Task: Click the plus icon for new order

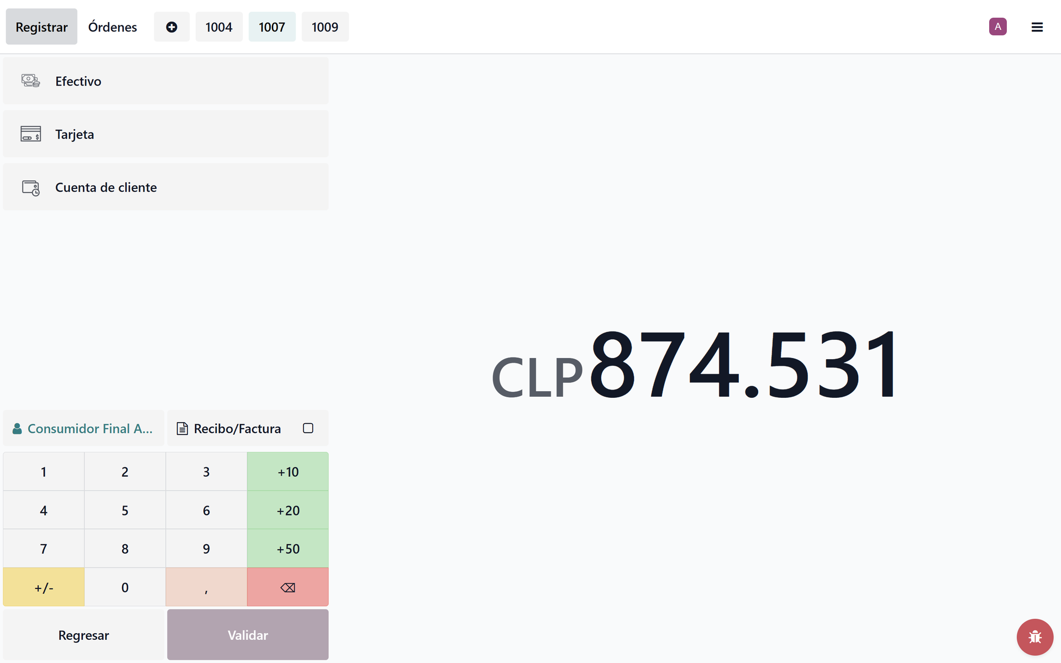Action: tap(171, 27)
